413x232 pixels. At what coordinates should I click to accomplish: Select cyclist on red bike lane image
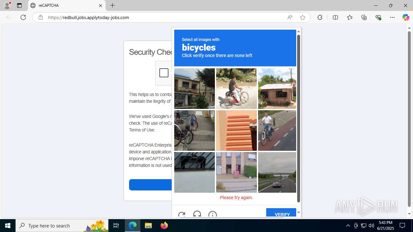pos(277,130)
